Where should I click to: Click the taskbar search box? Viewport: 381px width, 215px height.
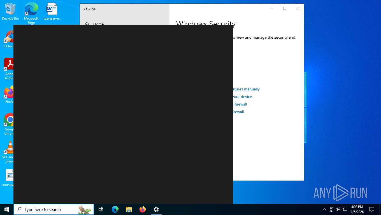pos(54,209)
